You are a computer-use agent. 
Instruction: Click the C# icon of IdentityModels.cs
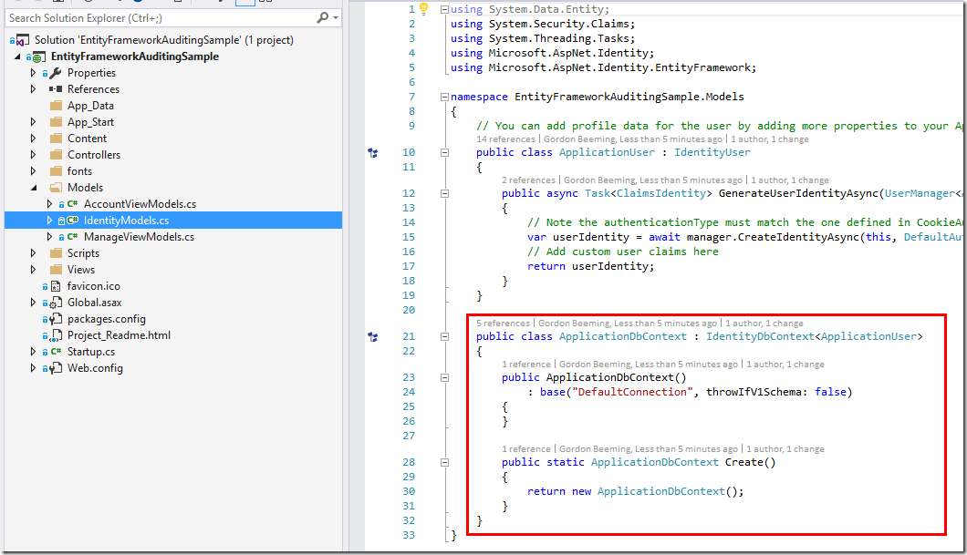pos(72,221)
